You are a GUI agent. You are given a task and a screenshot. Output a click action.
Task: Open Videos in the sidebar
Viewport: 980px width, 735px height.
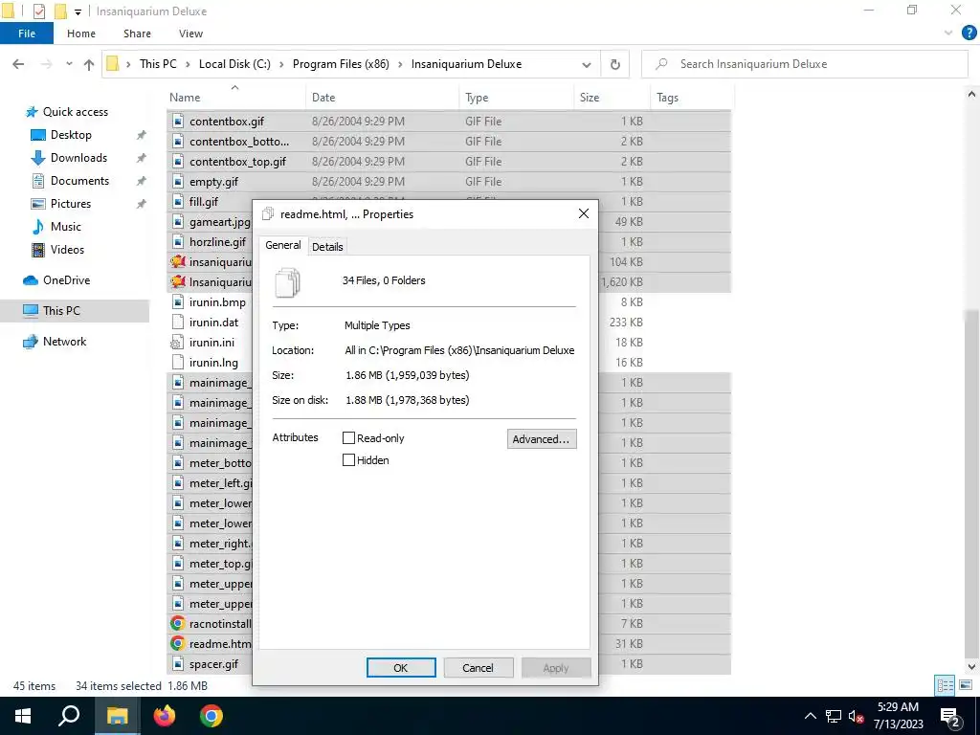[67, 250]
